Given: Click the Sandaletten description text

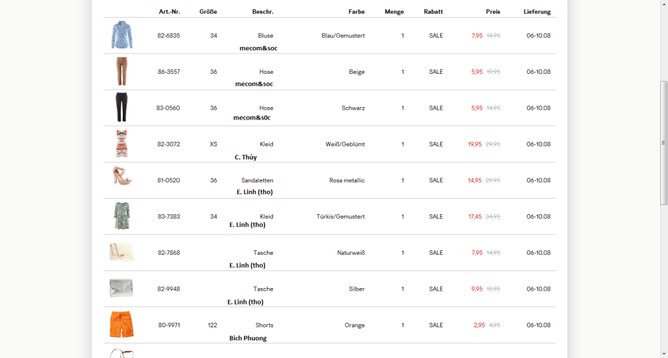Looking at the screenshot, I should pyautogui.click(x=257, y=180).
